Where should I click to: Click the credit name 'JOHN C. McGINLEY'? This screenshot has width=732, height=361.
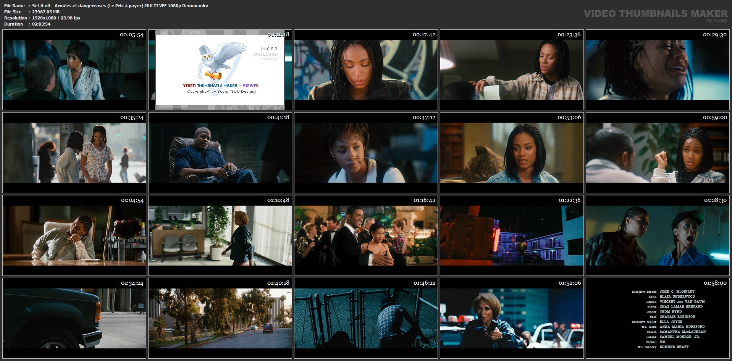[x=677, y=292]
